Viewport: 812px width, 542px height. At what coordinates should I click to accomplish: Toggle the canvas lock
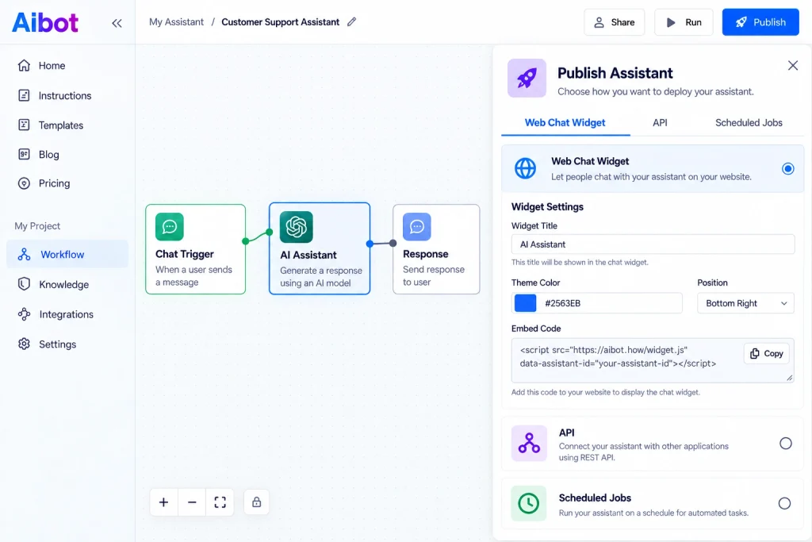256,502
